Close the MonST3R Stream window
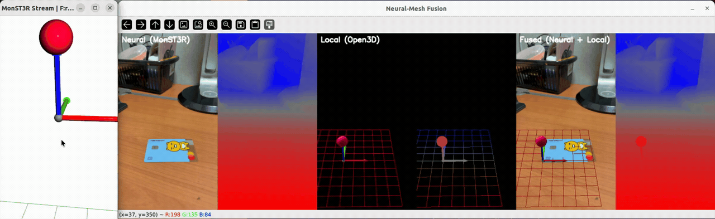This screenshot has height=219, width=715. tap(109, 8)
